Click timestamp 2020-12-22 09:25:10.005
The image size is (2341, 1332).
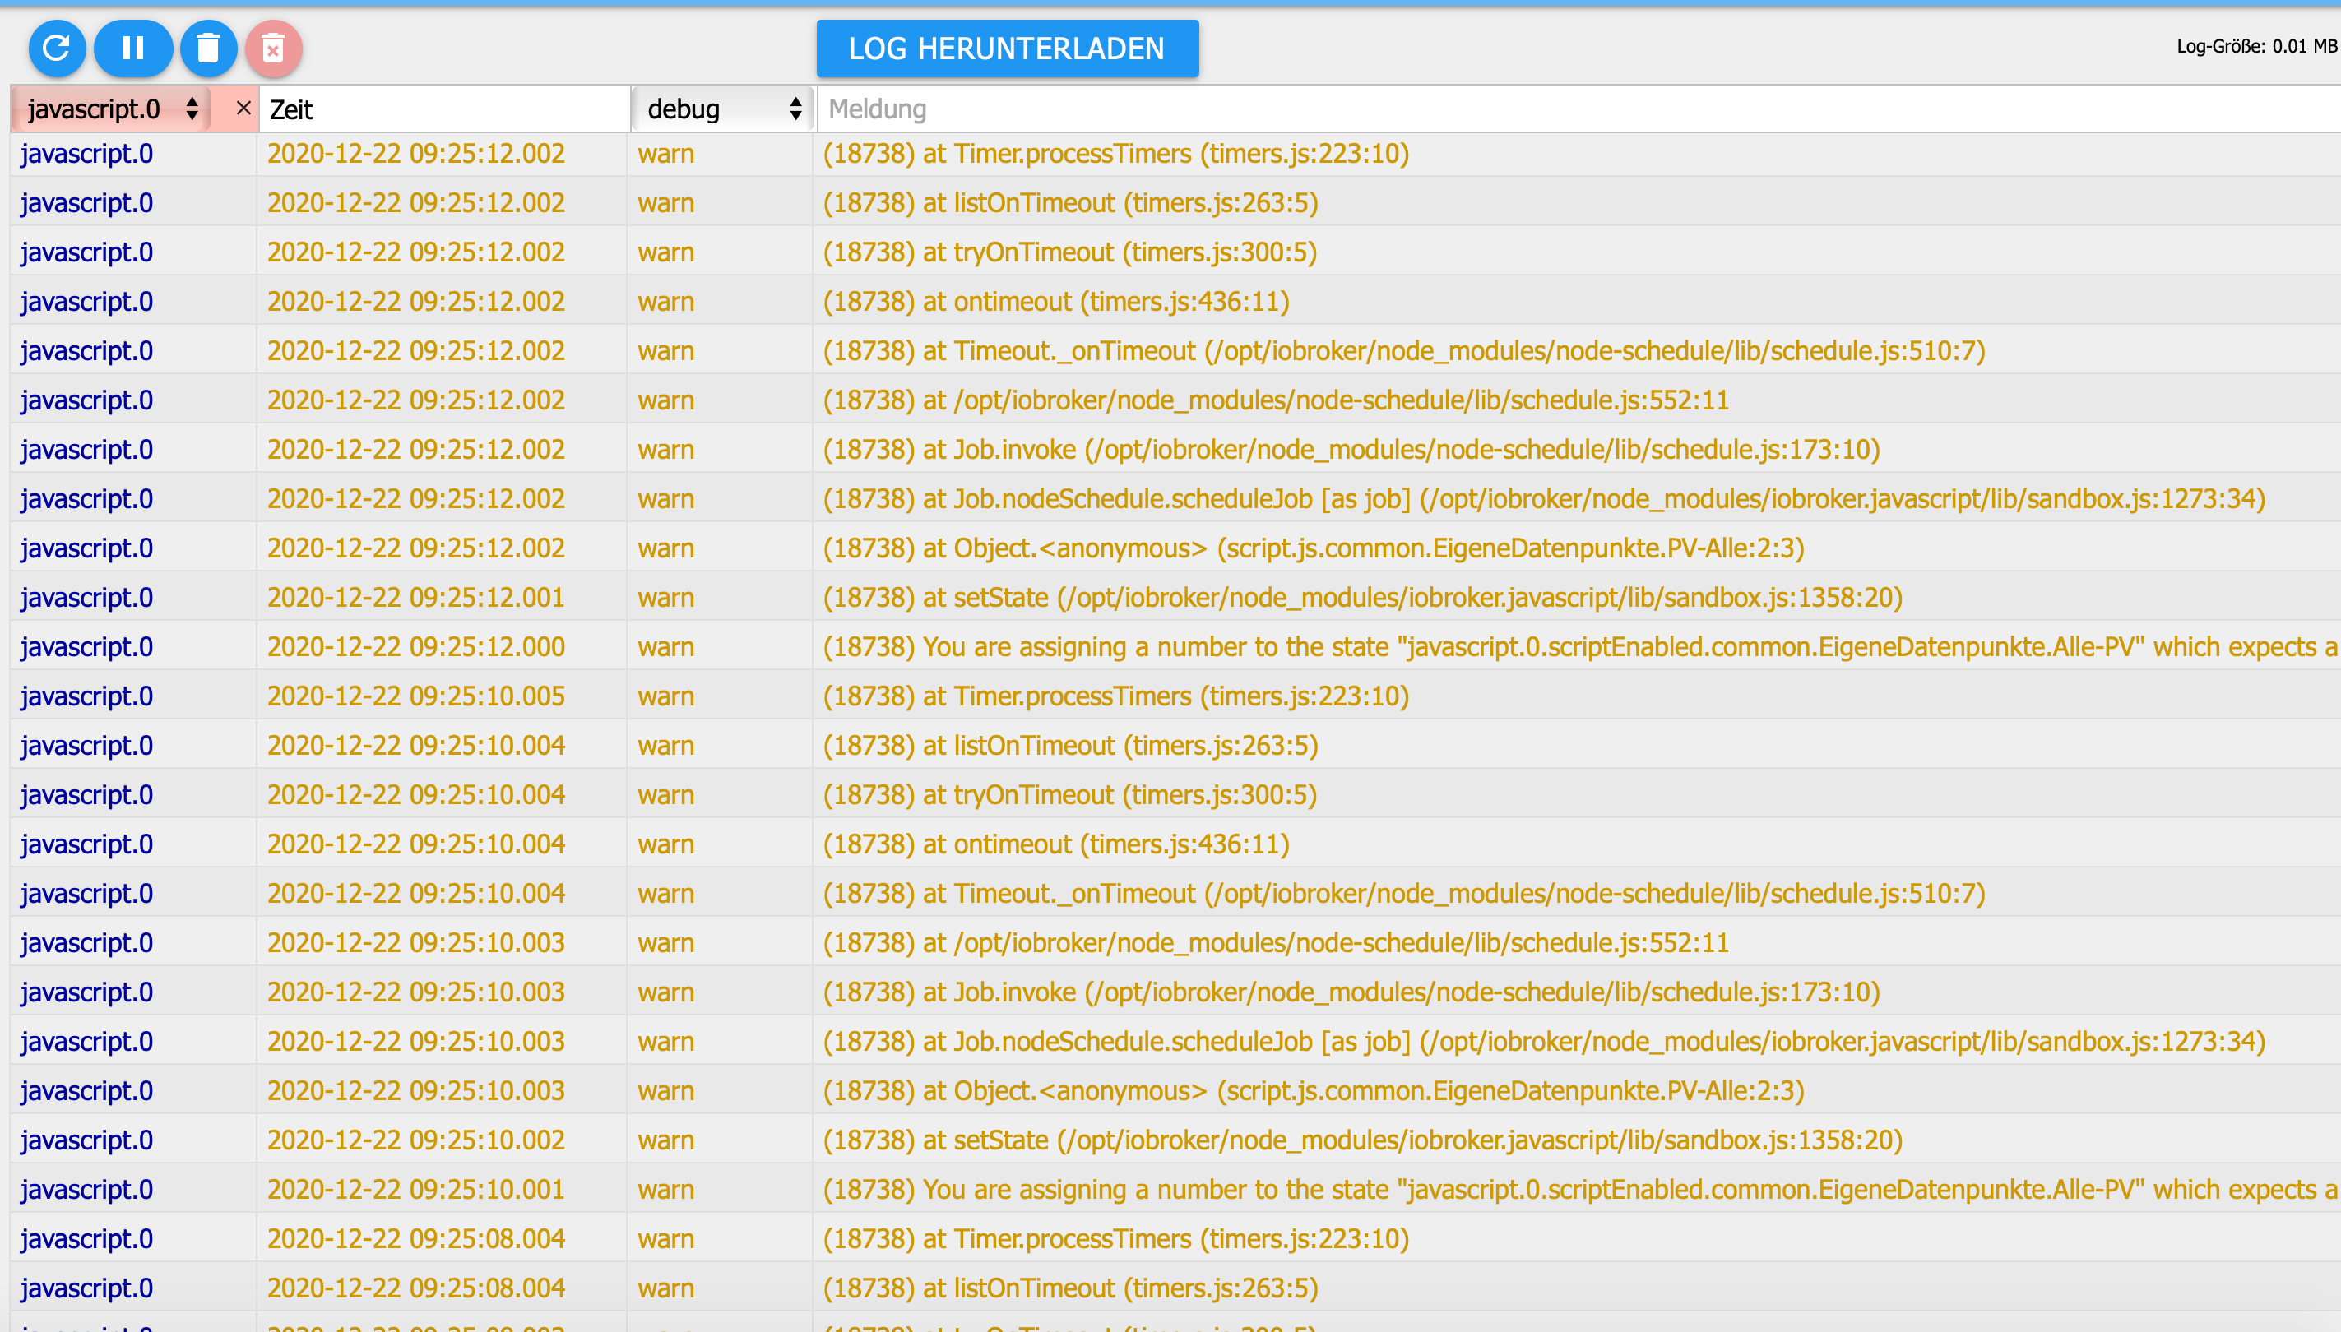coord(415,696)
